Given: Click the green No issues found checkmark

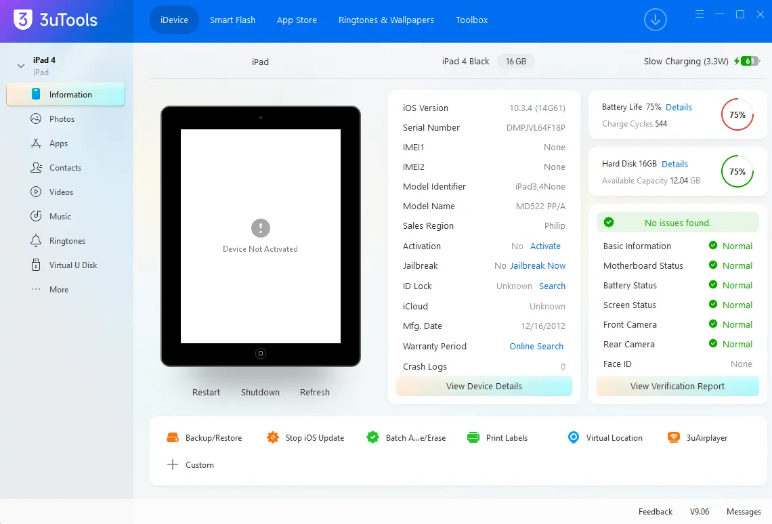Looking at the screenshot, I should coord(609,222).
